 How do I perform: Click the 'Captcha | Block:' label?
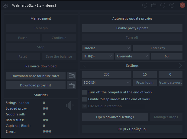click(18, 126)
